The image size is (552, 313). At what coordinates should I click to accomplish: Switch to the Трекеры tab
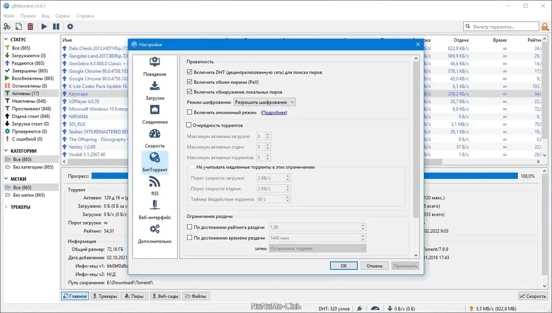click(104, 296)
